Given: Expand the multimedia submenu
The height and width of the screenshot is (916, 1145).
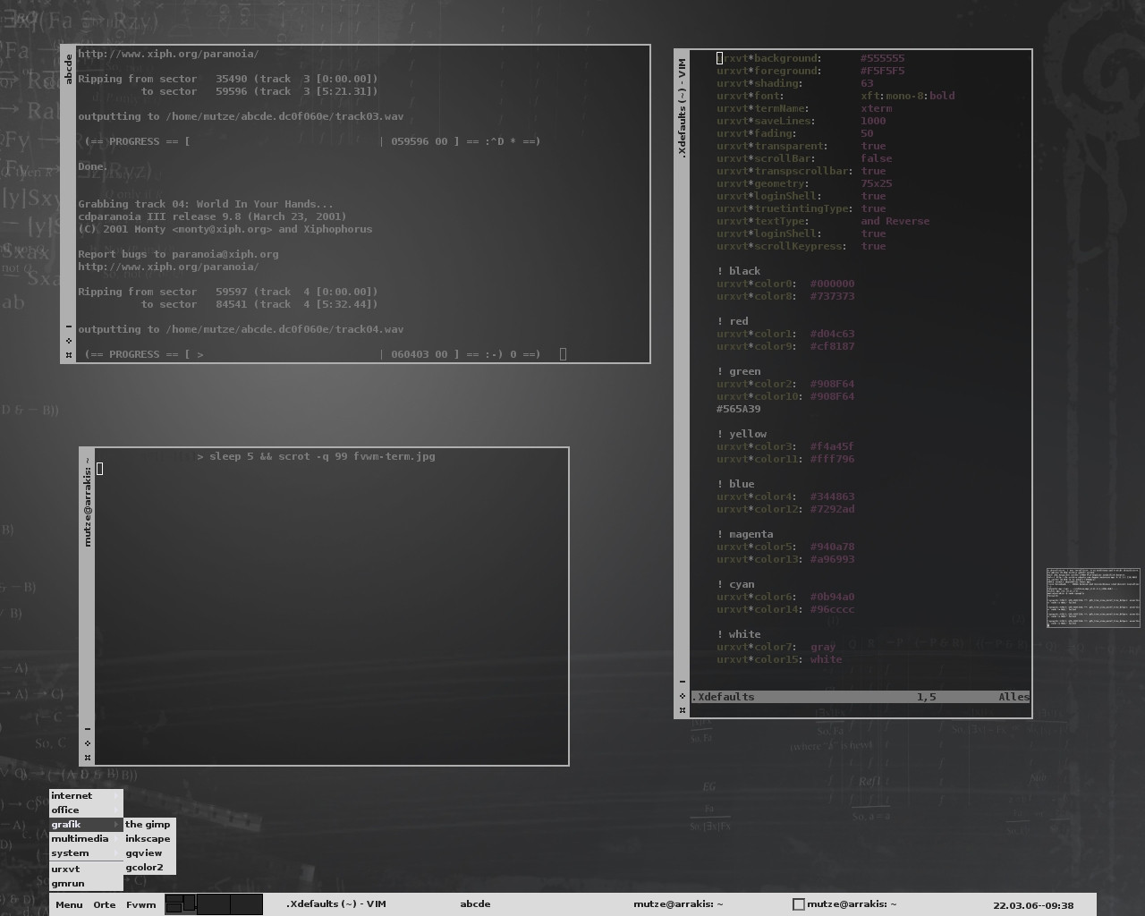Looking at the screenshot, I should tap(86, 838).
